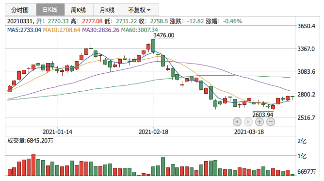Click the chart scroll-left arrow icon
The image size is (324, 181).
(237, 122)
